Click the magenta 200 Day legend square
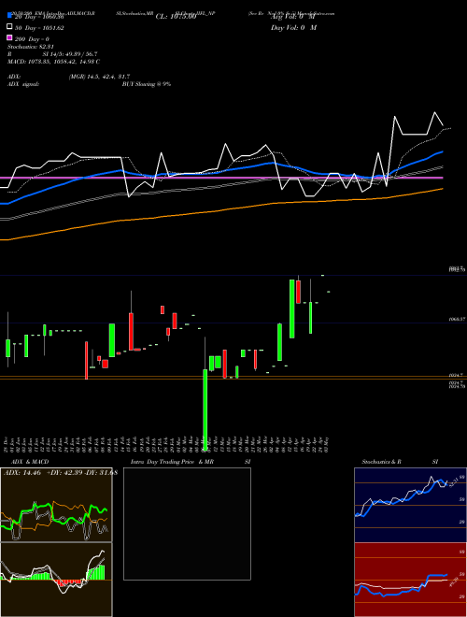The height and width of the screenshot is (617, 467). pyautogui.click(x=9, y=37)
